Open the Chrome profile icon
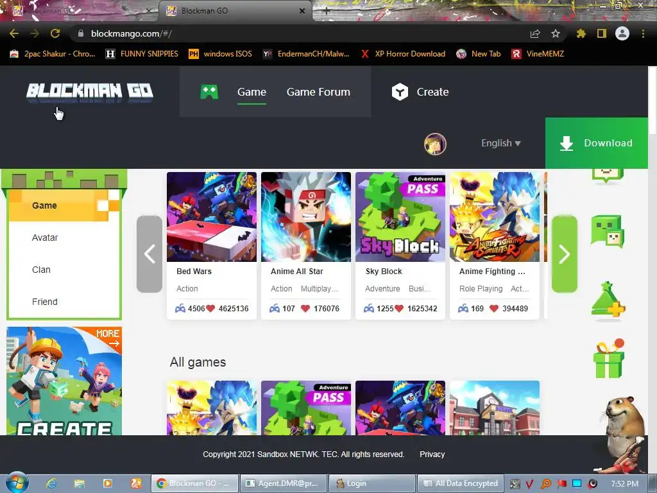The image size is (657, 493). (622, 33)
